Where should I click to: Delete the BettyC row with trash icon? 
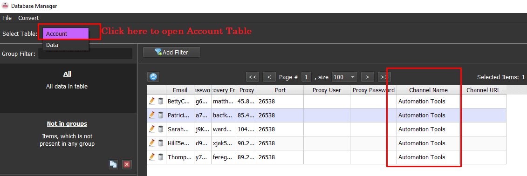point(161,101)
